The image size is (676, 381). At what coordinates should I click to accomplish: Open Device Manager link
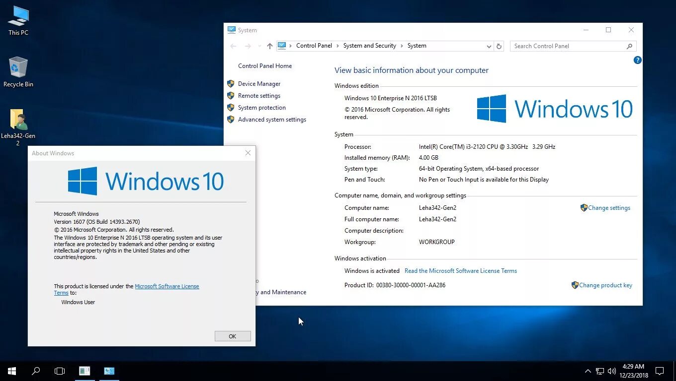click(259, 84)
